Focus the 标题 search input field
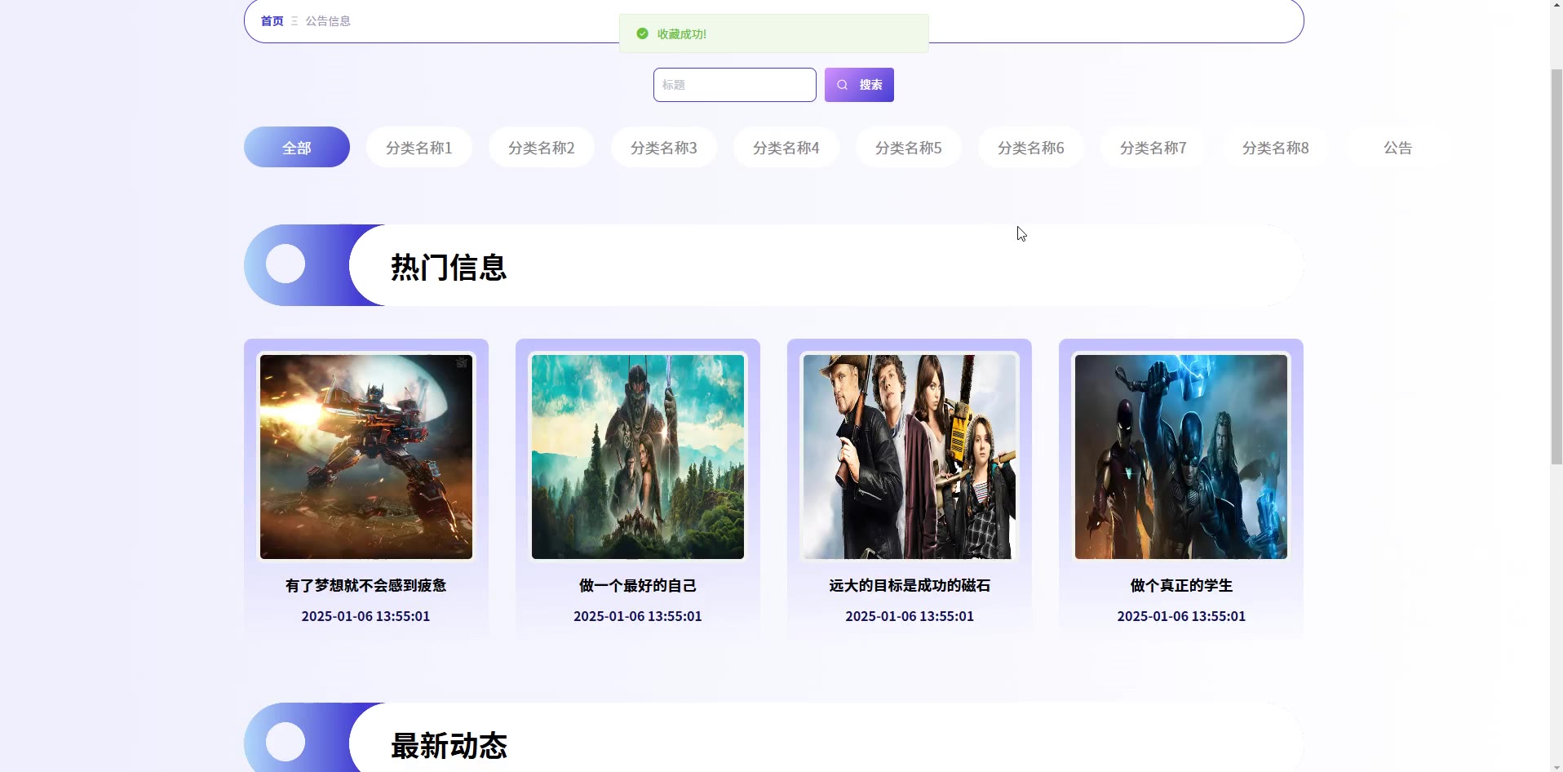Screen dimensions: 1563x772 (734, 85)
